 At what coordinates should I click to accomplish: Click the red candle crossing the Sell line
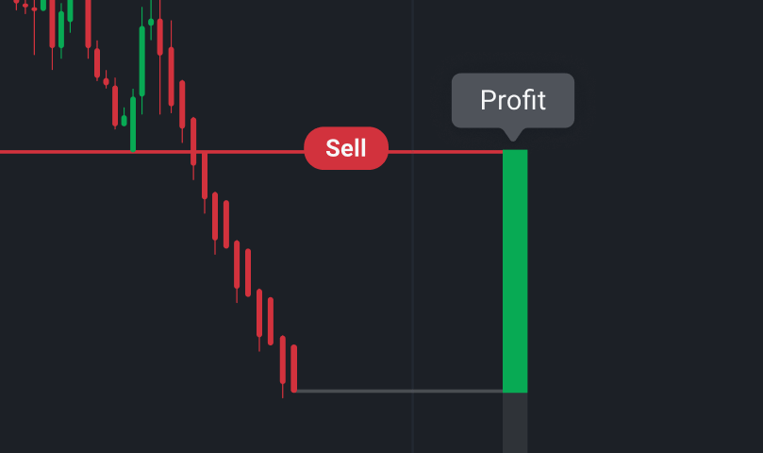tap(193, 140)
